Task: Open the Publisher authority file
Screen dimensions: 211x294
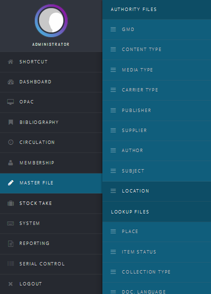Action: [x=157, y=111]
